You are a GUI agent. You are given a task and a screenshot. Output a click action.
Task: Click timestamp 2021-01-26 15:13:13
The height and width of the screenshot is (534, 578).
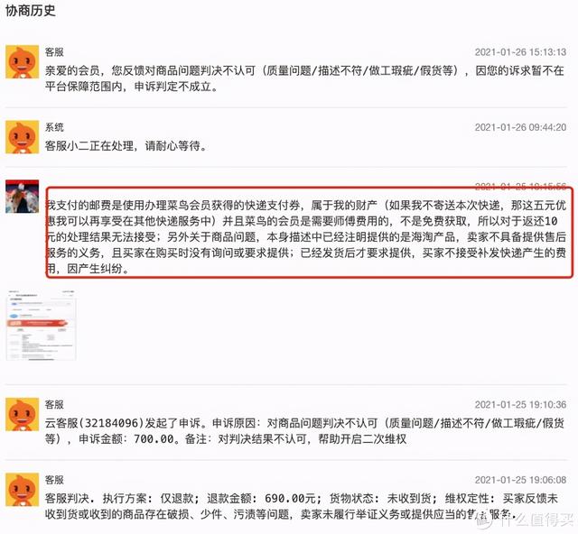(520, 52)
